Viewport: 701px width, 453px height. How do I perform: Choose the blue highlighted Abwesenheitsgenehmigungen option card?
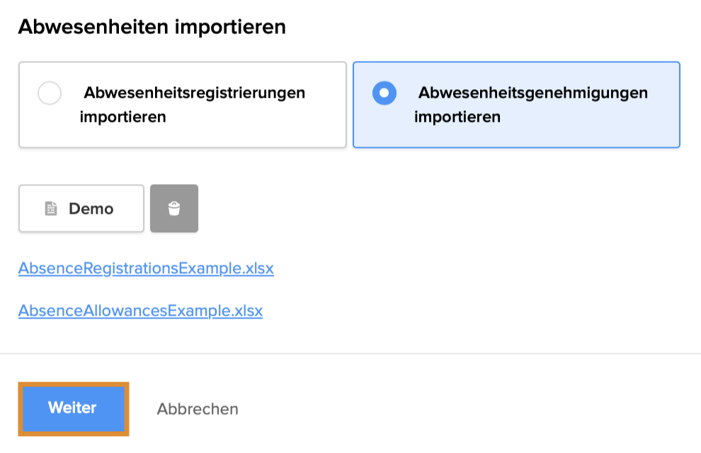pyautogui.click(x=516, y=131)
